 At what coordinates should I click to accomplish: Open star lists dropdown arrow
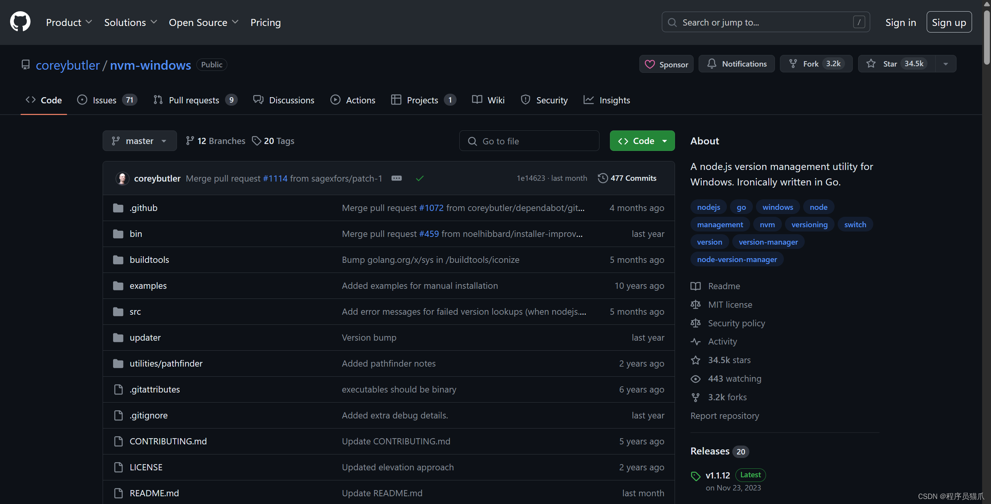point(946,64)
